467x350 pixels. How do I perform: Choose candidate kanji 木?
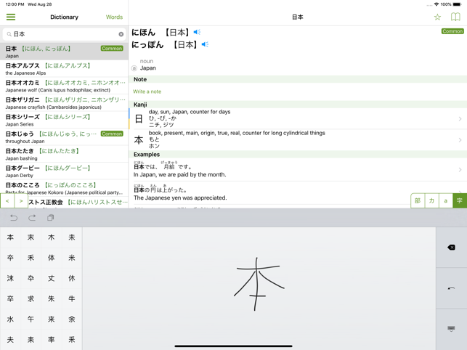click(x=52, y=237)
